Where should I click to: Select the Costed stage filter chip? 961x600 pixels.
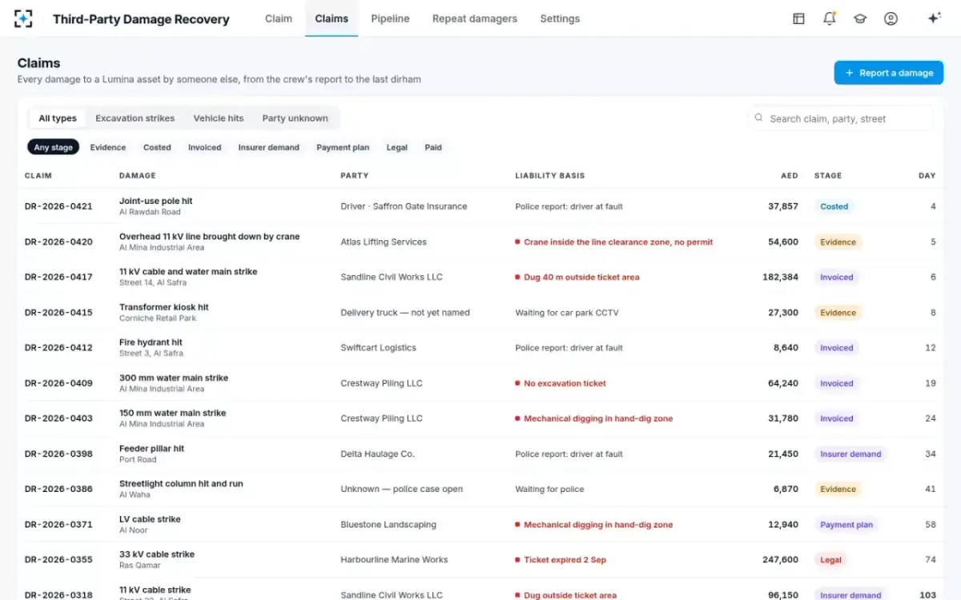(157, 147)
